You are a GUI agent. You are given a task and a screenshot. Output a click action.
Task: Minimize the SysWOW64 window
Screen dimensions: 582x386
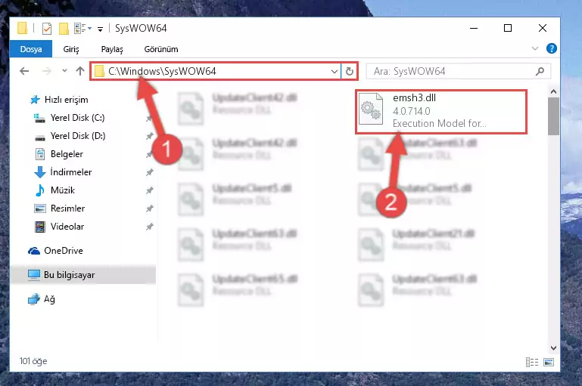[474, 28]
